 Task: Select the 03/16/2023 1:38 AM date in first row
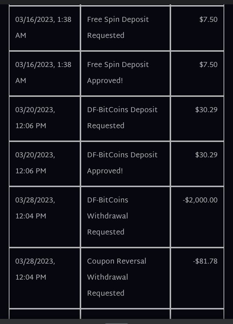coord(43,27)
